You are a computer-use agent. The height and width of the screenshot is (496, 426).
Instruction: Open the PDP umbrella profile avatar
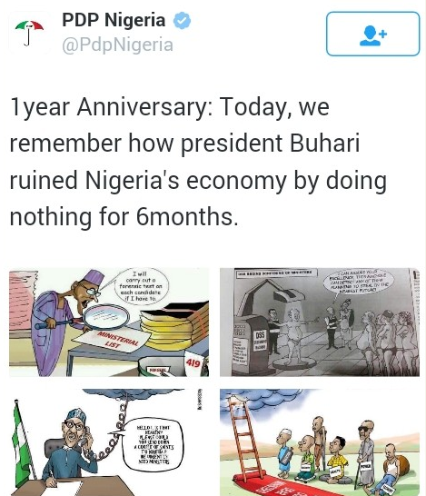[29, 33]
